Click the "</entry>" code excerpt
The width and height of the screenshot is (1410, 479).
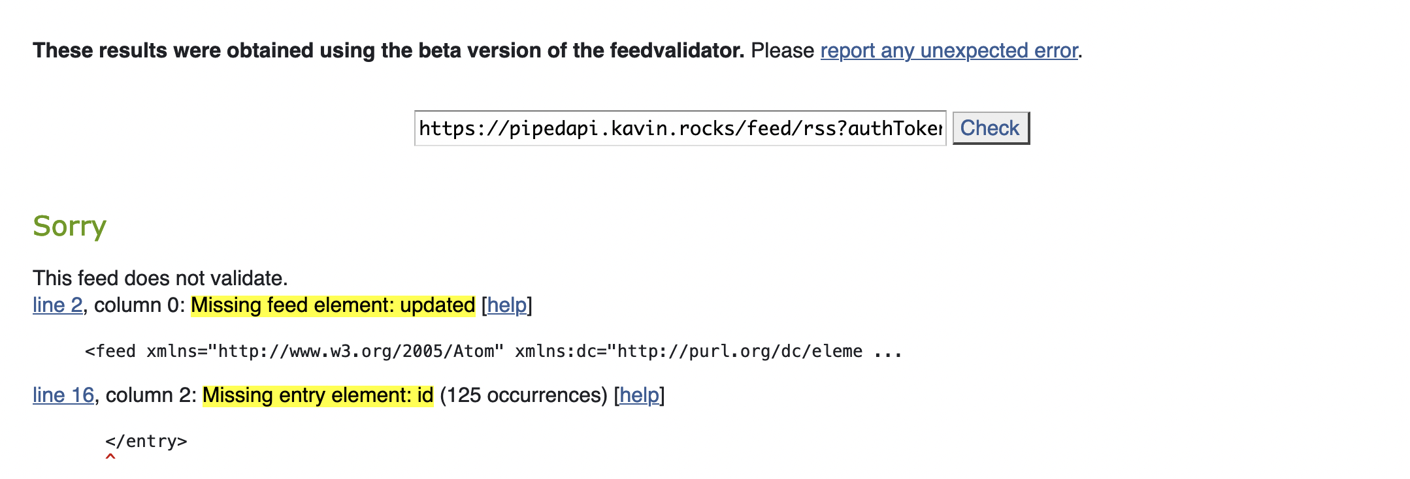(147, 441)
